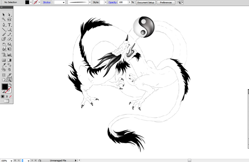Select the Eraser tool
Screen dimensions: 249x162
click(10, 39)
